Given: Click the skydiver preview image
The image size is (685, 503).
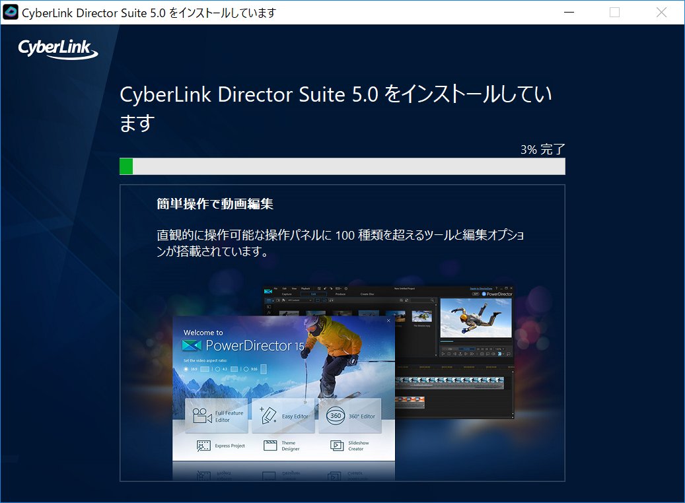Looking at the screenshot, I should 475,318.
